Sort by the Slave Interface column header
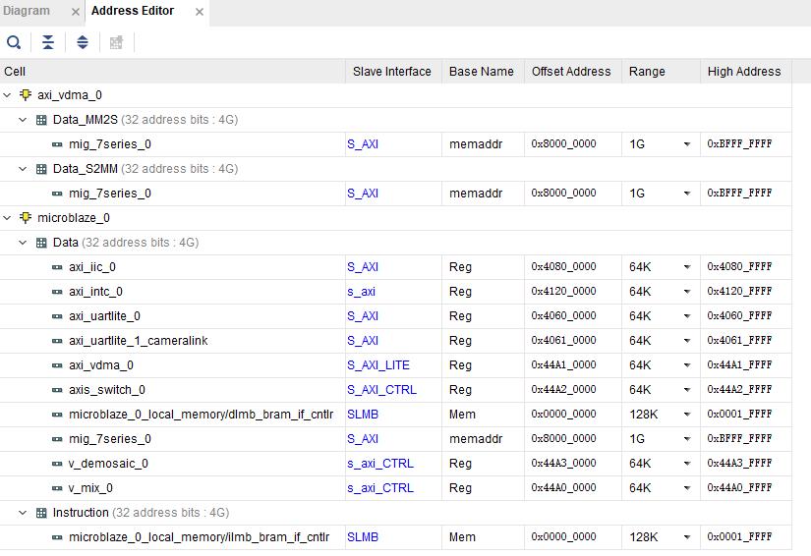 (x=393, y=72)
